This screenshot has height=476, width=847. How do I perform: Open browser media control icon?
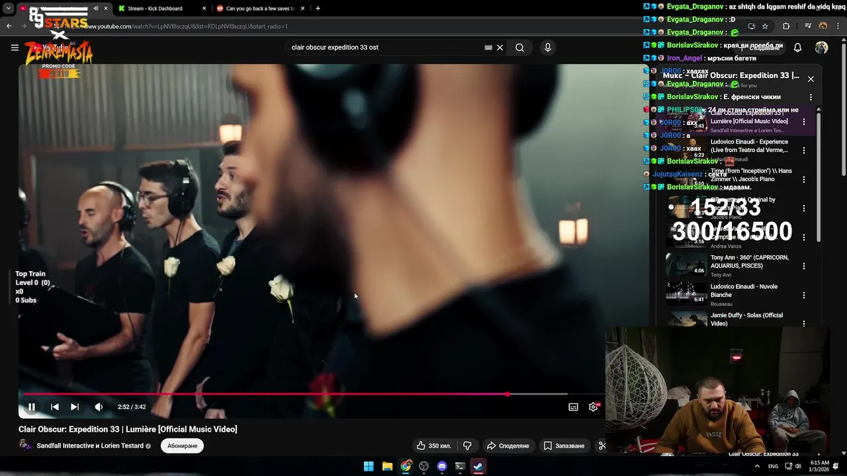coord(808,26)
